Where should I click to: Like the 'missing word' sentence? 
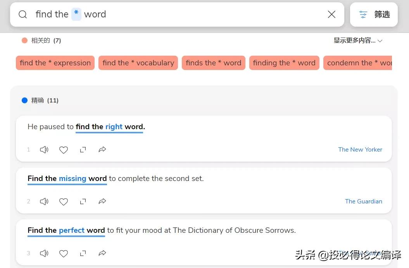pyautogui.click(x=64, y=201)
